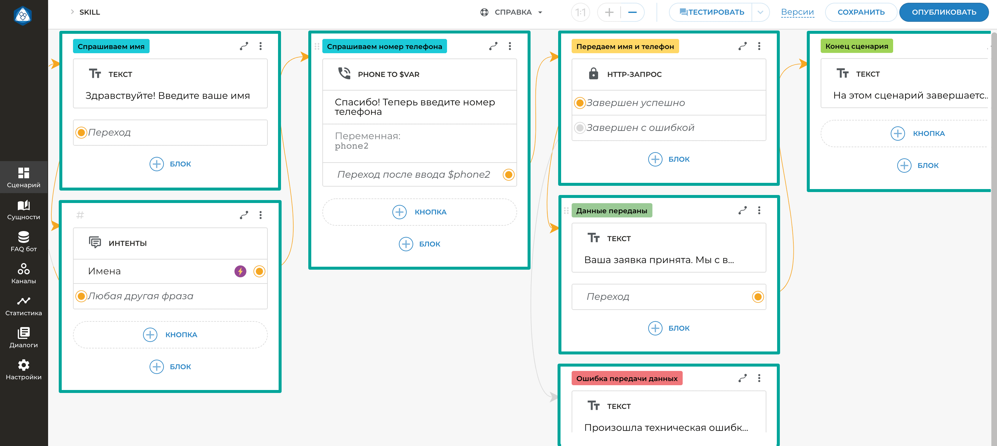Open three-dot menu on Передаем имя и телефон
The height and width of the screenshot is (446, 997).
[759, 46]
